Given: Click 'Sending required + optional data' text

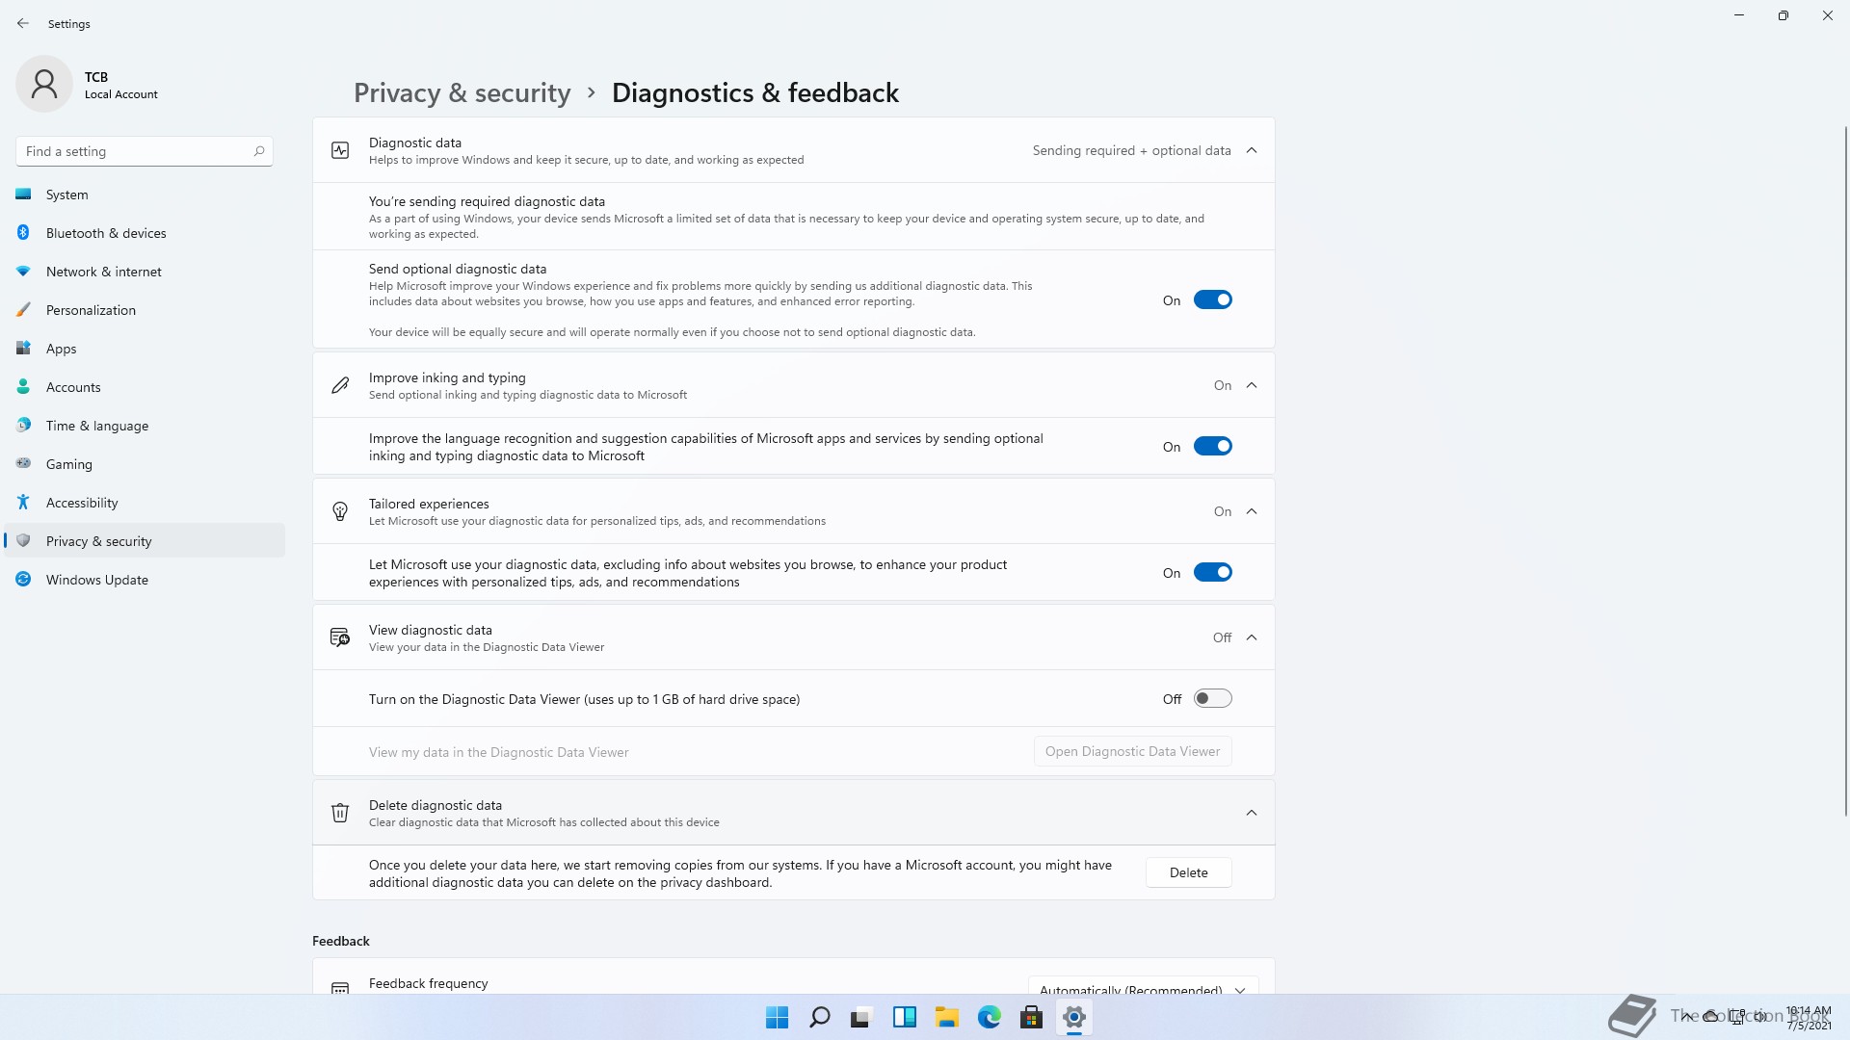Looking at the screenshot, I should coord(1131,150).
